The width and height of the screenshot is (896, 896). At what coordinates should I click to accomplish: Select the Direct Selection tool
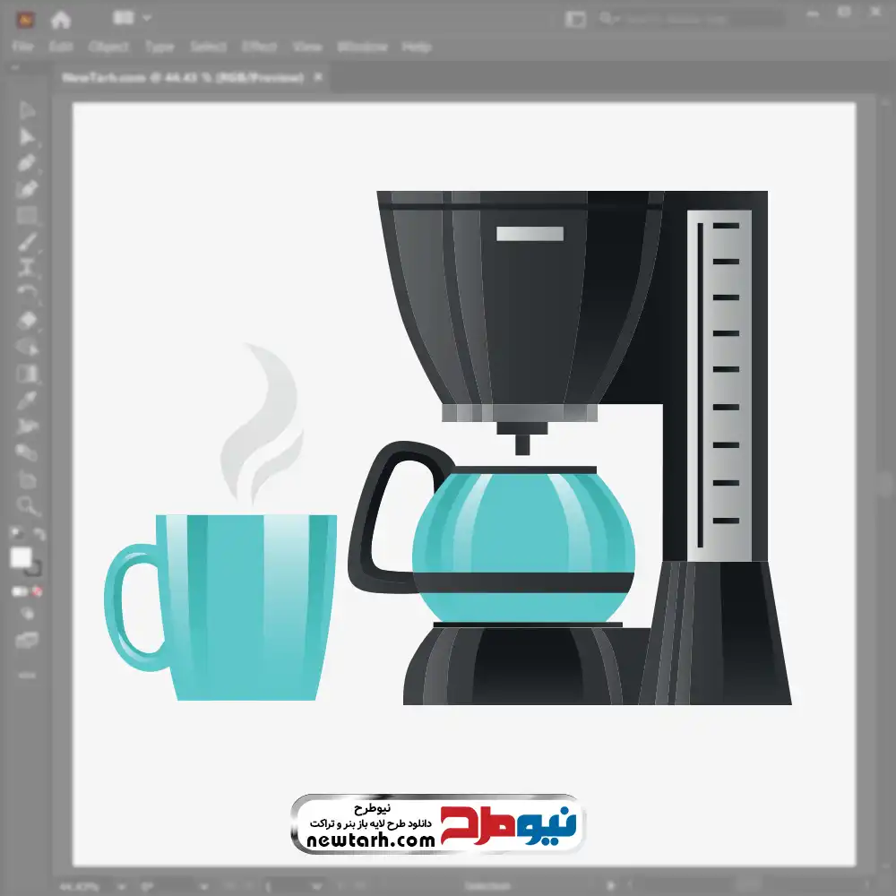(x=27, y=137)
